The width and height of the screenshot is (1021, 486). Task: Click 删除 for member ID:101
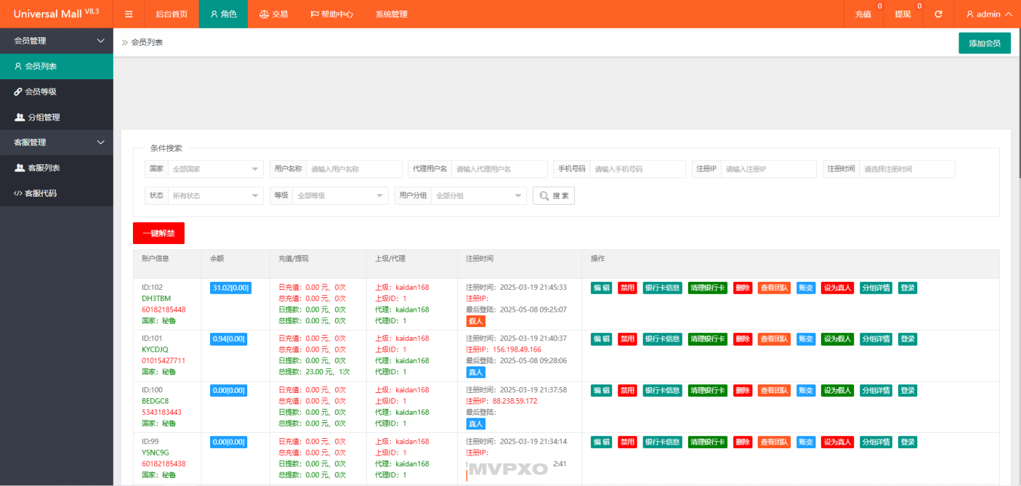click(x=742, y=339)
